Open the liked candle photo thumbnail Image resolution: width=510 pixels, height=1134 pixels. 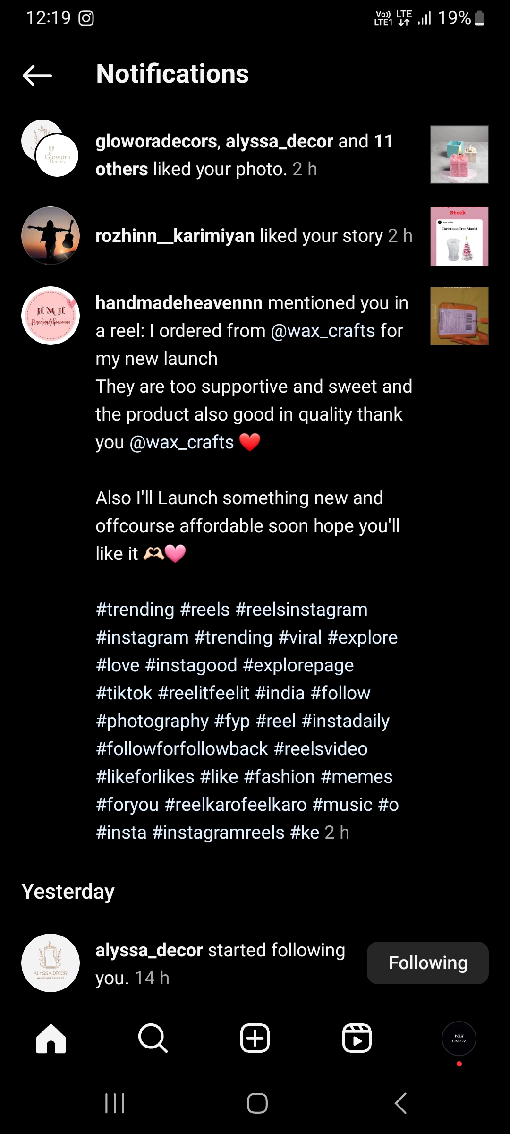459,155
